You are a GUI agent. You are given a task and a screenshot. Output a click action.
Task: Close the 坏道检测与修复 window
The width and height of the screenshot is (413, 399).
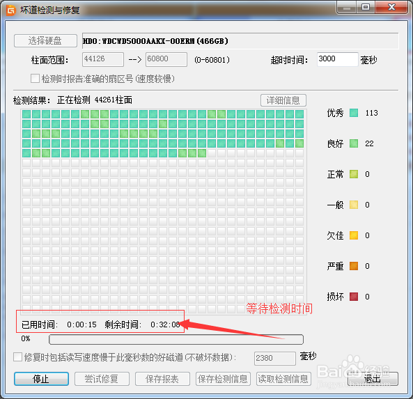tap(391, 7)
